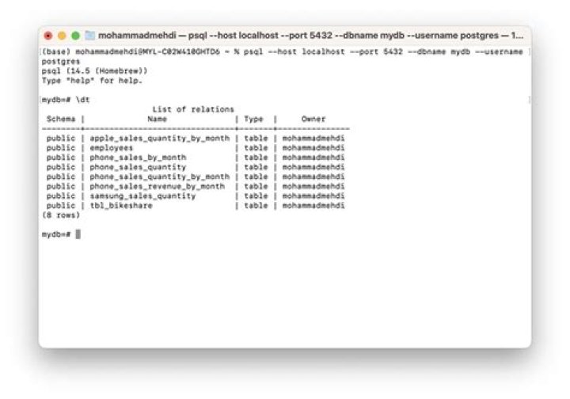Click the folder icon in the title bar

(x=89, y=36)
